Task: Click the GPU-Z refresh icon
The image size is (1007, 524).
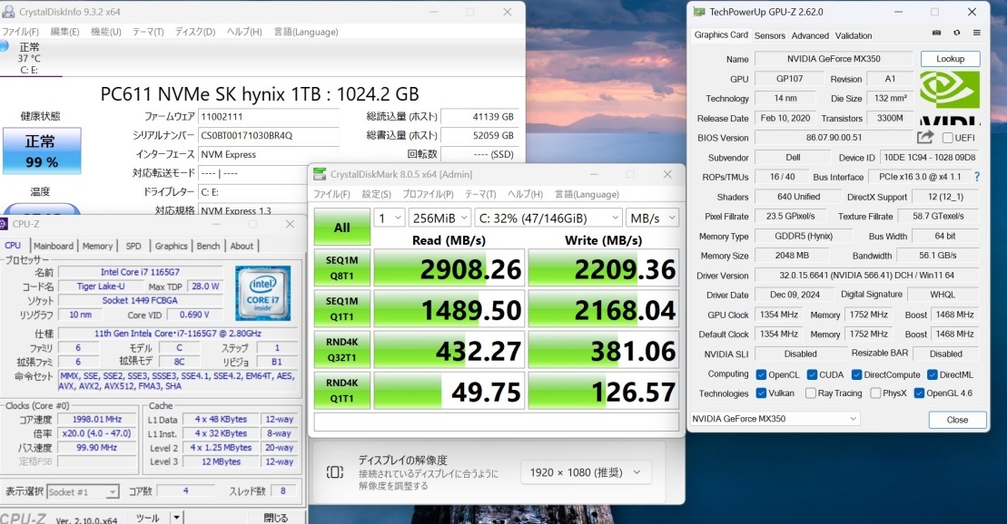Action: [956, 34]
